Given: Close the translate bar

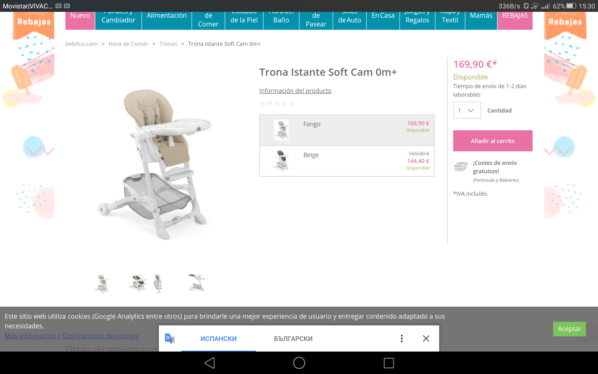Looking at the screenshot, I should (426, 338).
